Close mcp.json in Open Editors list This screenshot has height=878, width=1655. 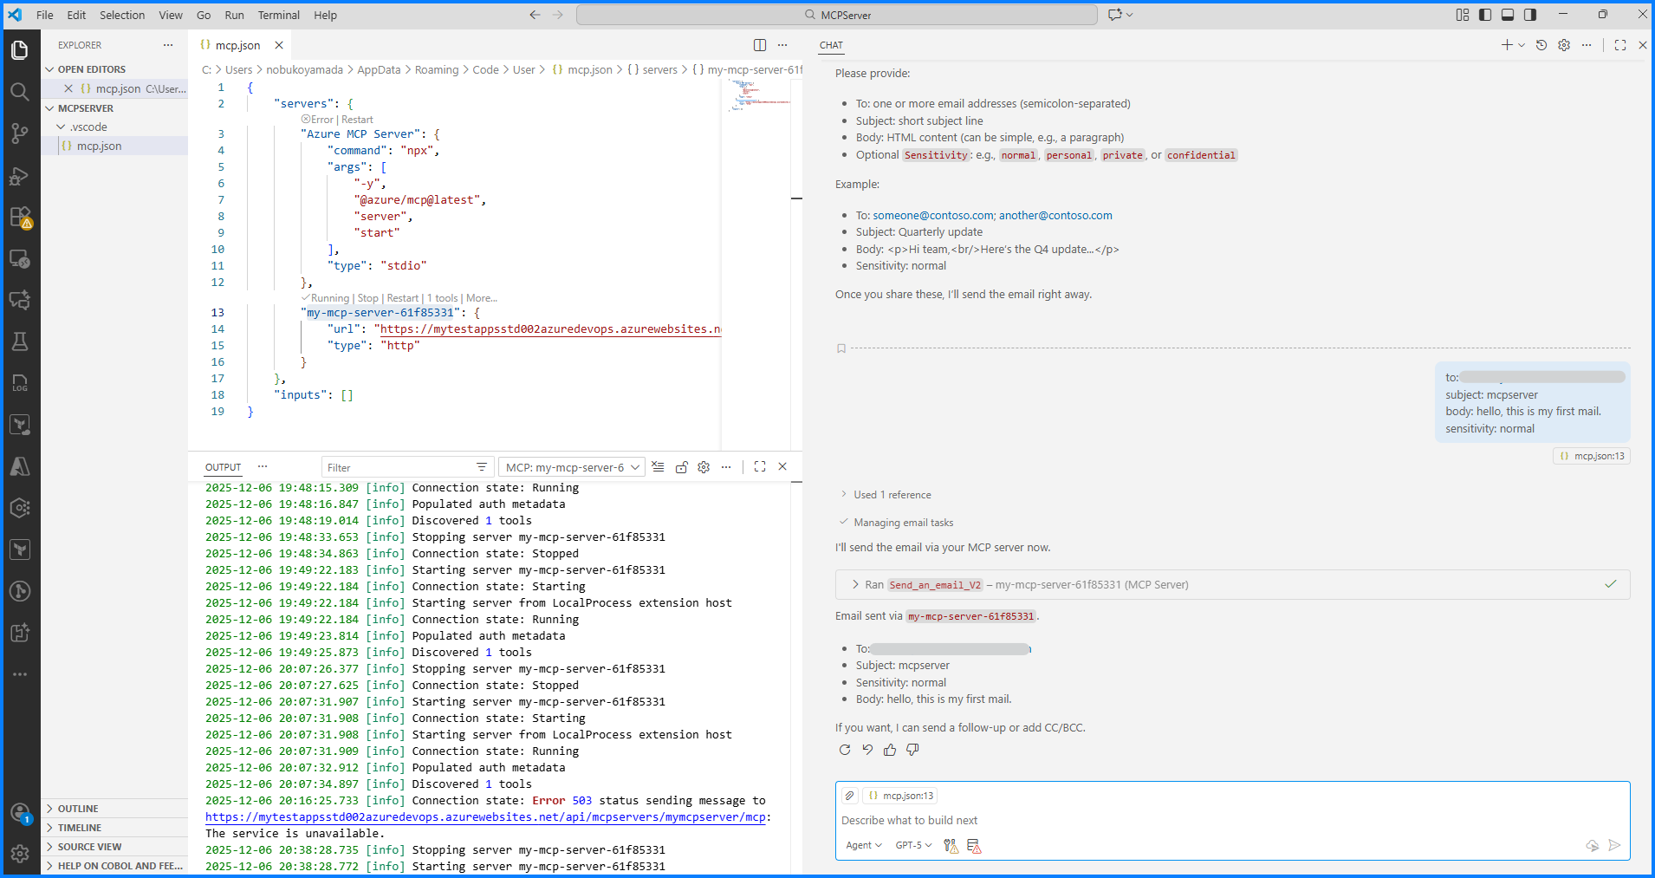[x=68, y=88]
